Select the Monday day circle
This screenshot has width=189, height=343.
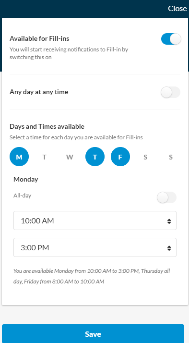[x=19, y=157]
